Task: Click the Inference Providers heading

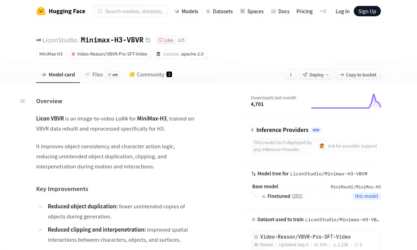Action: (x=282, y=130)
